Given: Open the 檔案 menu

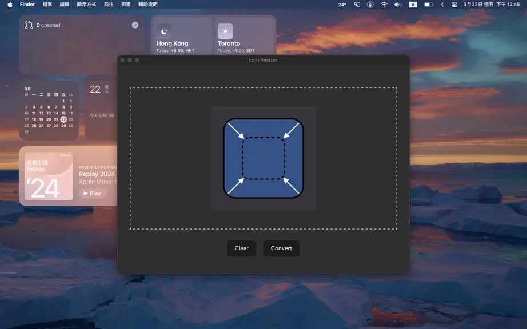Looking at the screenshot, I should tap(47, 5).
